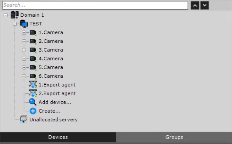Image resolution: width=232 pixels, height=144 pixels.
Task: Select the 6.Camera tree entry
Action: pyautogui.click(x=51, y=76)
